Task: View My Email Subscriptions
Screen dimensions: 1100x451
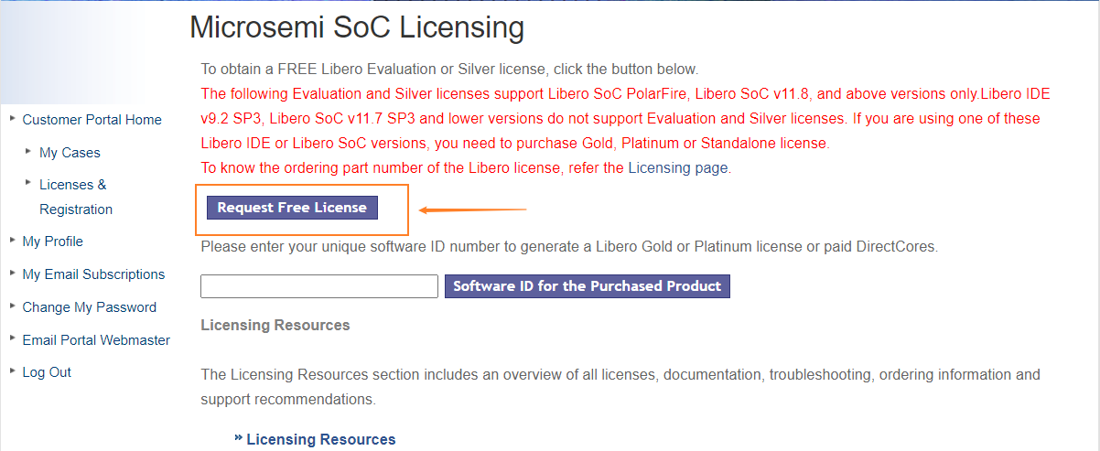Action: click(x=93, y=274)
